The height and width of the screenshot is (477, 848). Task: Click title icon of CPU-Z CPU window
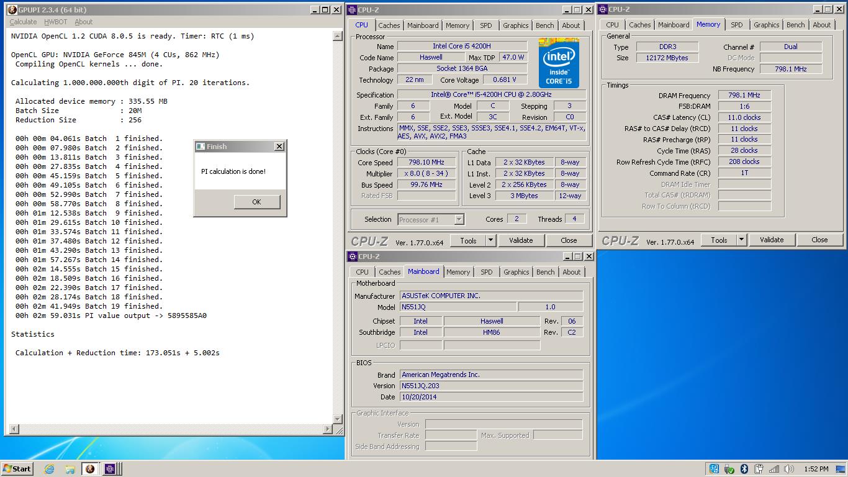pos(353,9)
